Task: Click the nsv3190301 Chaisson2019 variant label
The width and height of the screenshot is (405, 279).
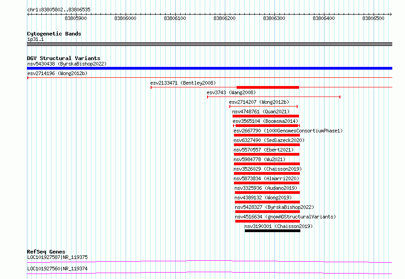Action: (278, 226)
